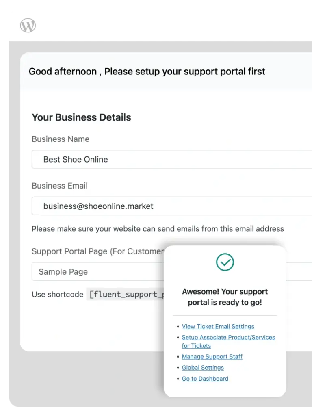Go to the Global Settings link
The width and height of the screenshot is (312, 416).
pos(202,368)
